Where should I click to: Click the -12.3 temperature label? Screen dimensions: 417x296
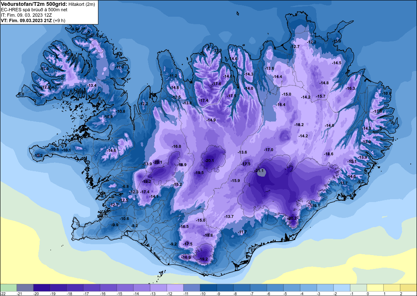click(x=134, y=192)
